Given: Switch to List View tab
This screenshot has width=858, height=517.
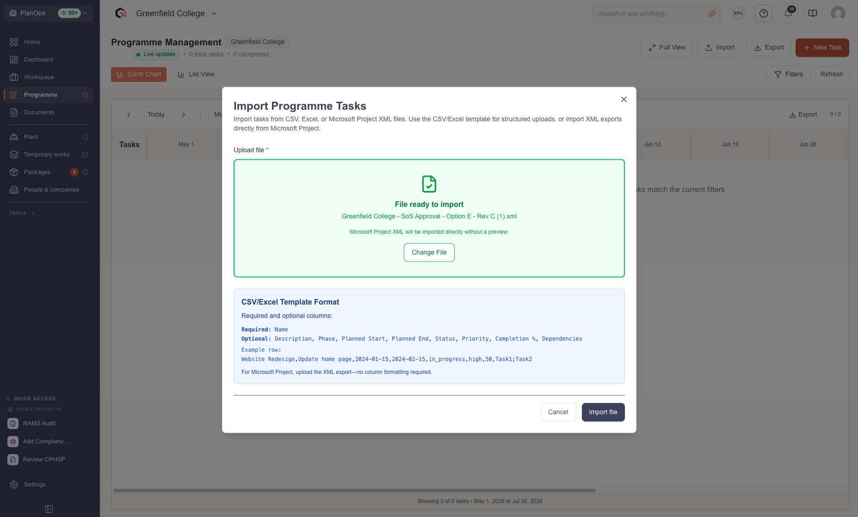Looking at the screenshot, I should [196, 75].
